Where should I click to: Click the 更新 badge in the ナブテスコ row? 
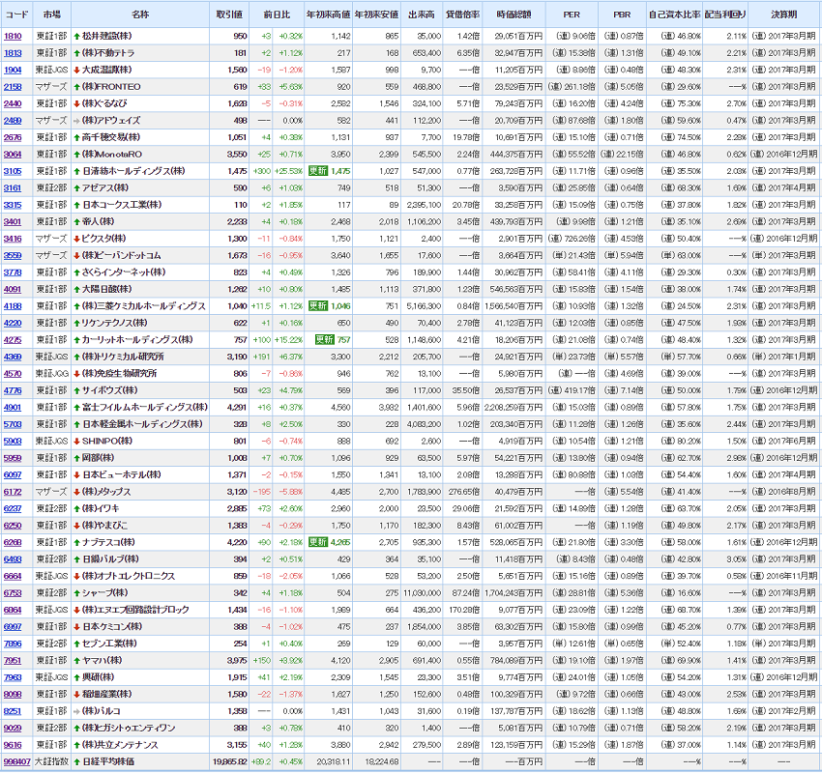click(x=318, y=543)
